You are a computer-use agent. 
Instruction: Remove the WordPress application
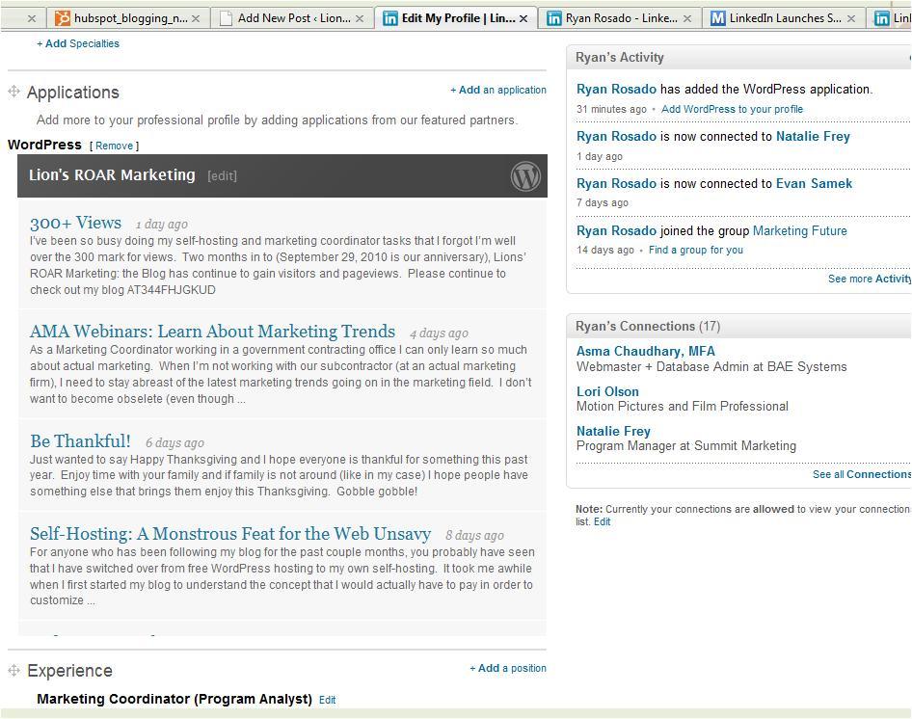click(x=114, y=146)
